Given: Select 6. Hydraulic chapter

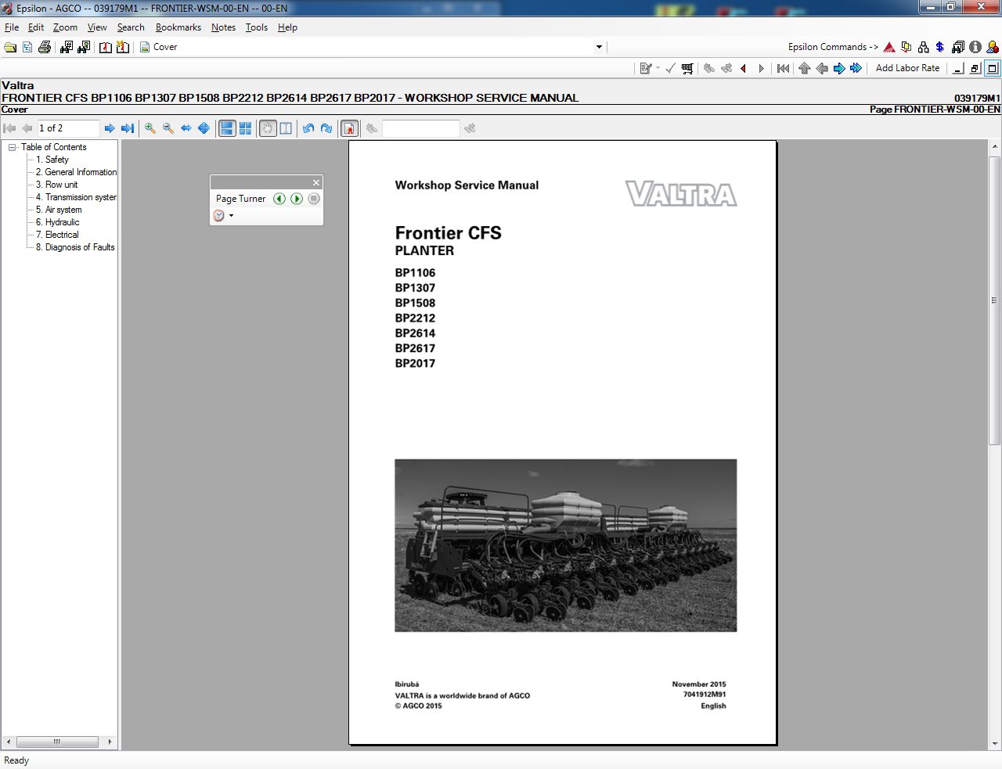Looking at the screenshot, I should (57, 222).
